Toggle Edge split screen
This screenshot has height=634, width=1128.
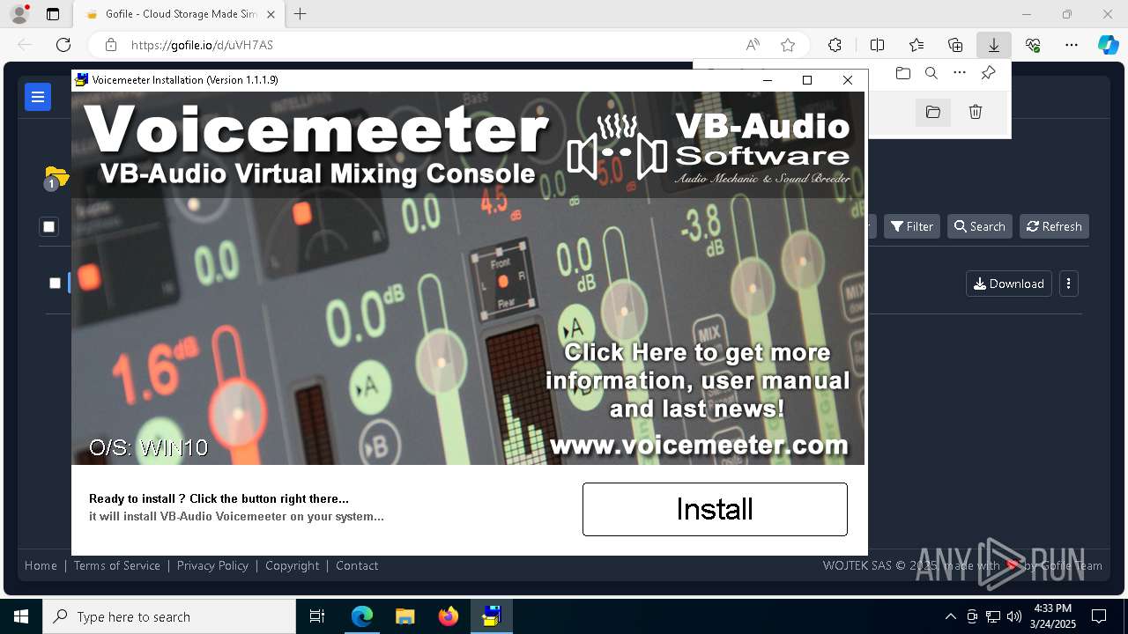pos(877,45)
